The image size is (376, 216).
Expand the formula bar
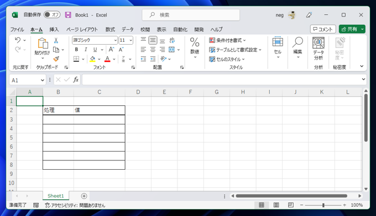pos(363,79)
